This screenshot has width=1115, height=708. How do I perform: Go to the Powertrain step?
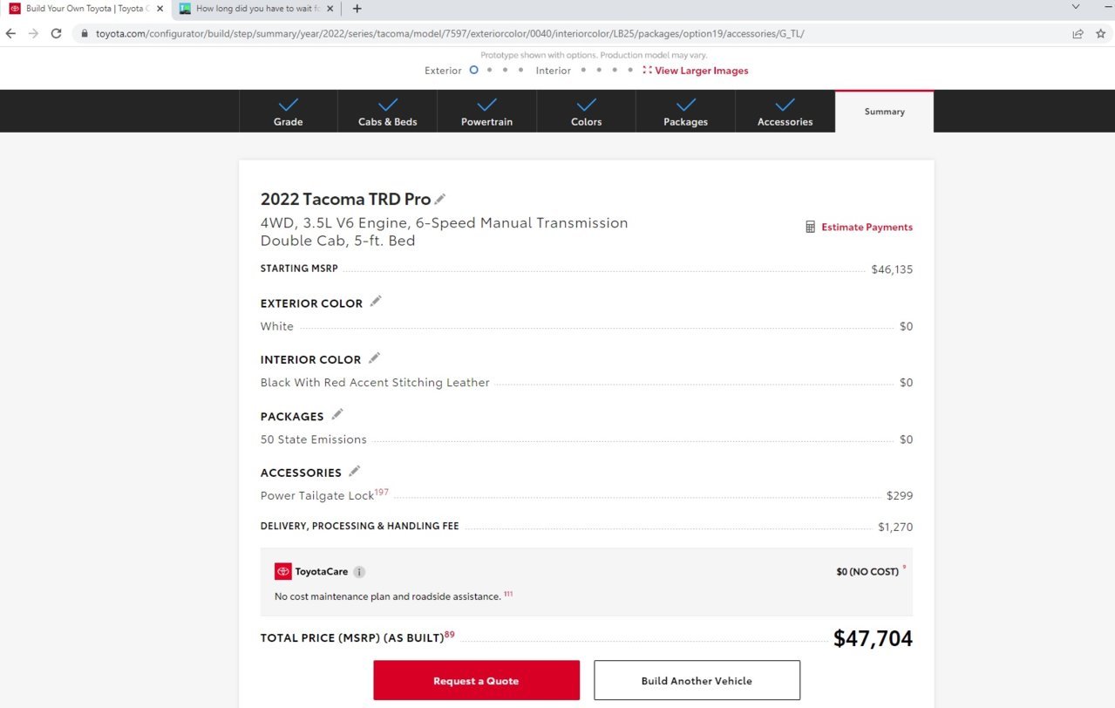[487, 112]
